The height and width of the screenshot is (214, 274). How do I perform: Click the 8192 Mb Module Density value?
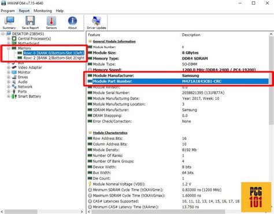(x=189, y=150)
